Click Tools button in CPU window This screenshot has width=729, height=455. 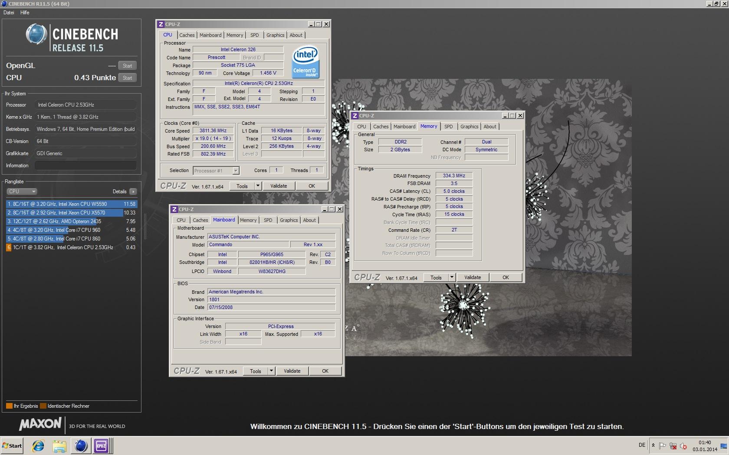pyautogui.click(x=242, y=186)
